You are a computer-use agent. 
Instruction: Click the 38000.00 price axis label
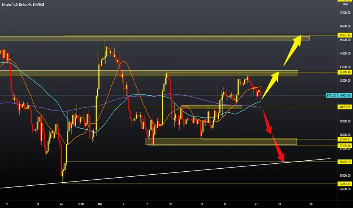point(345,135)
